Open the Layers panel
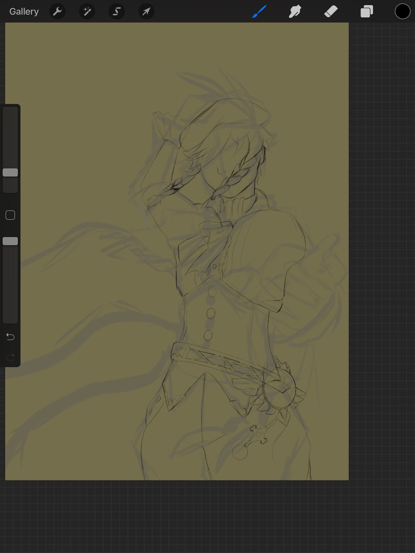Viewport: 415px width, 553px height. coord(367,12)
